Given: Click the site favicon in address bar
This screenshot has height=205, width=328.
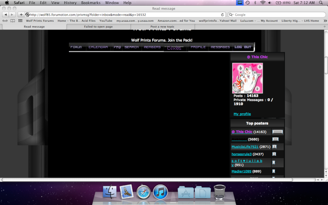Looking at the screenshot, I should [27, 15].
